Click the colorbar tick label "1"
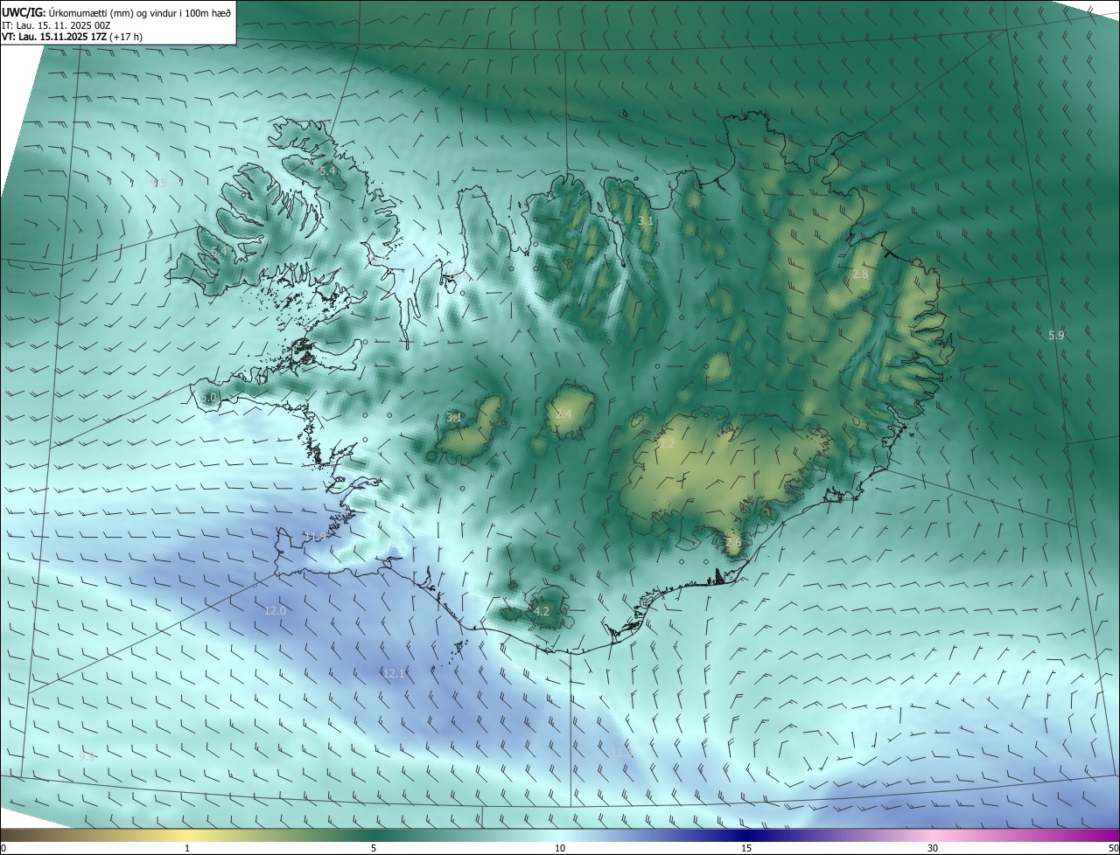This screenshot has height=855, width=1120. click(187, 848)
